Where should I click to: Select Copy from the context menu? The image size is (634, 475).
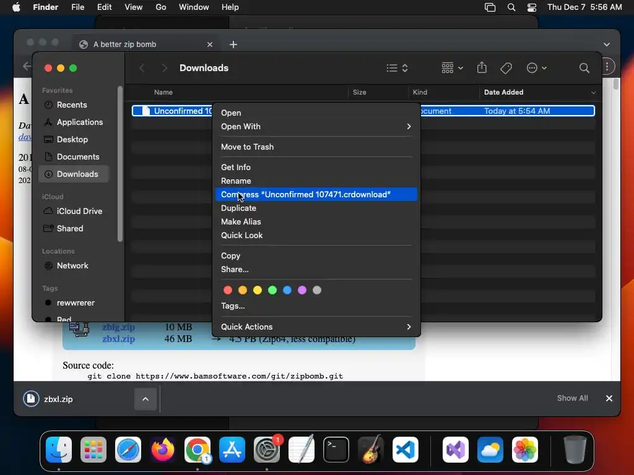[316, 255]
